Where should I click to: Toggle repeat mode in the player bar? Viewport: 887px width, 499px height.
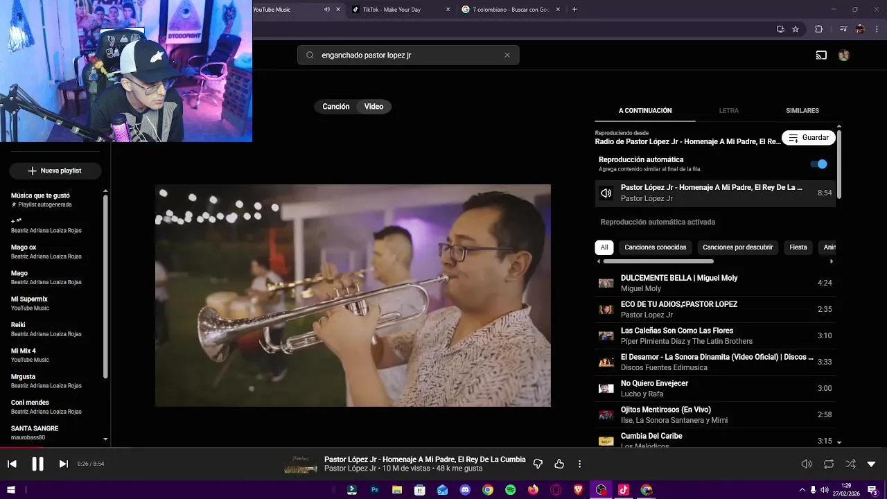point(829,464)
